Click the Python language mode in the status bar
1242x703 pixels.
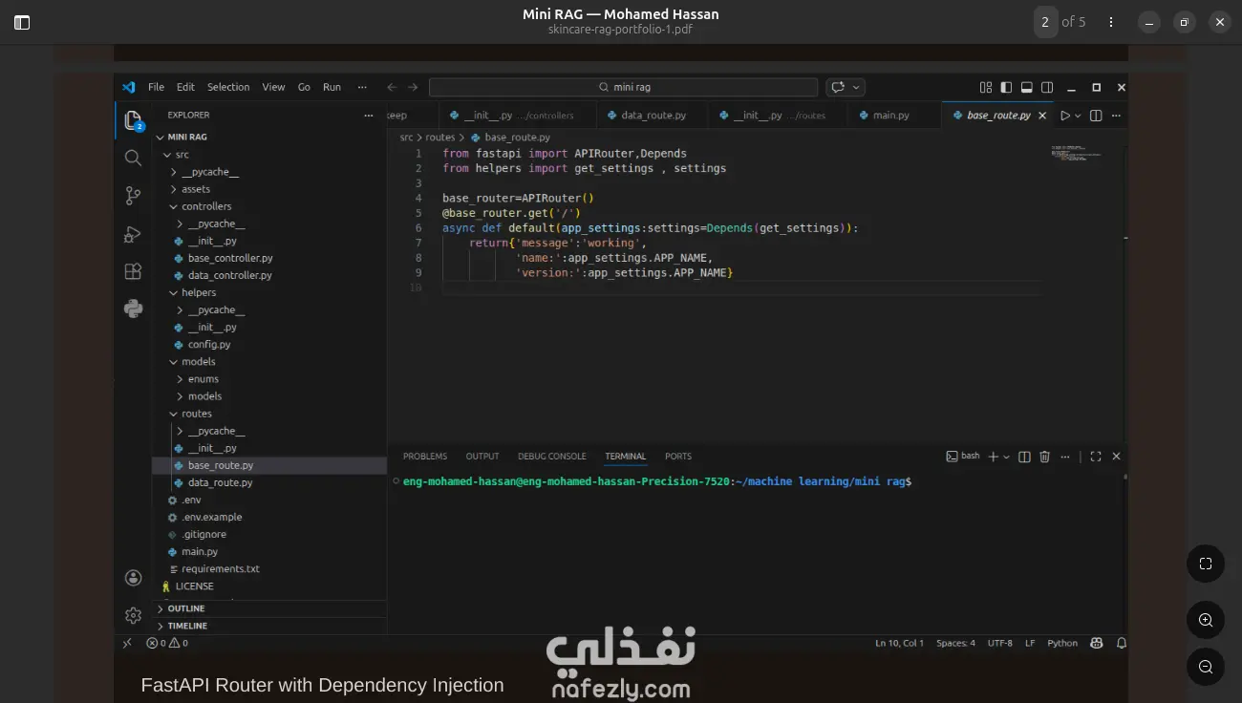(1062, 643)
